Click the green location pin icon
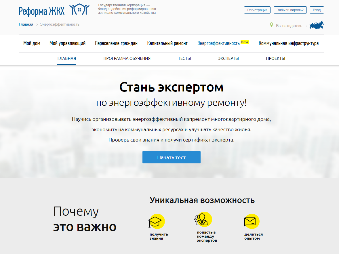Screen dimensions: 339x254 pyautogui.click(x=271, y=25)
